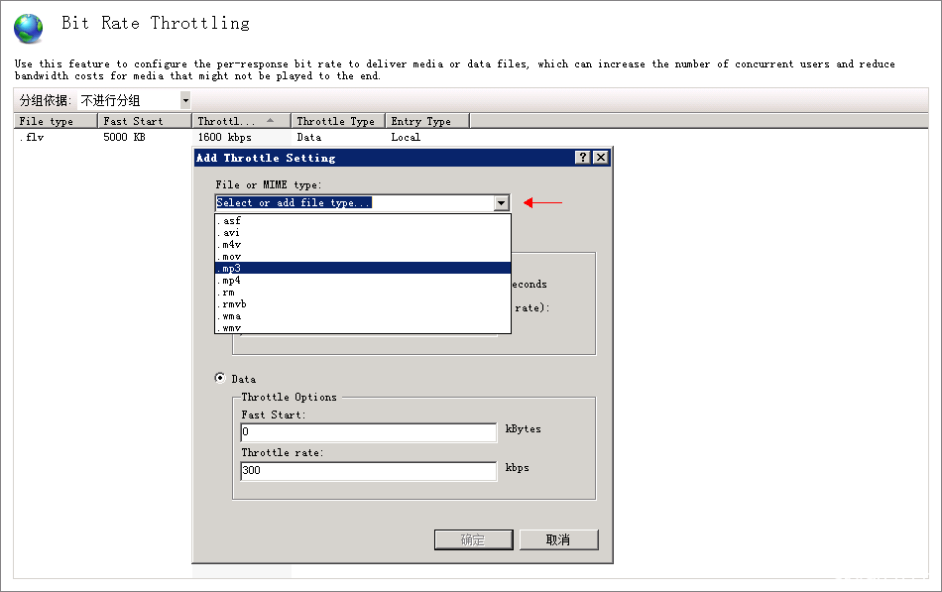Click the Throttle rate field showing 300
This screenshot has height=592, width=942.
[x=368, y=471]
